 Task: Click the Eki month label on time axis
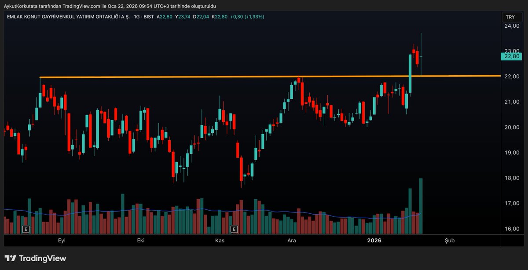coord(141,241)
